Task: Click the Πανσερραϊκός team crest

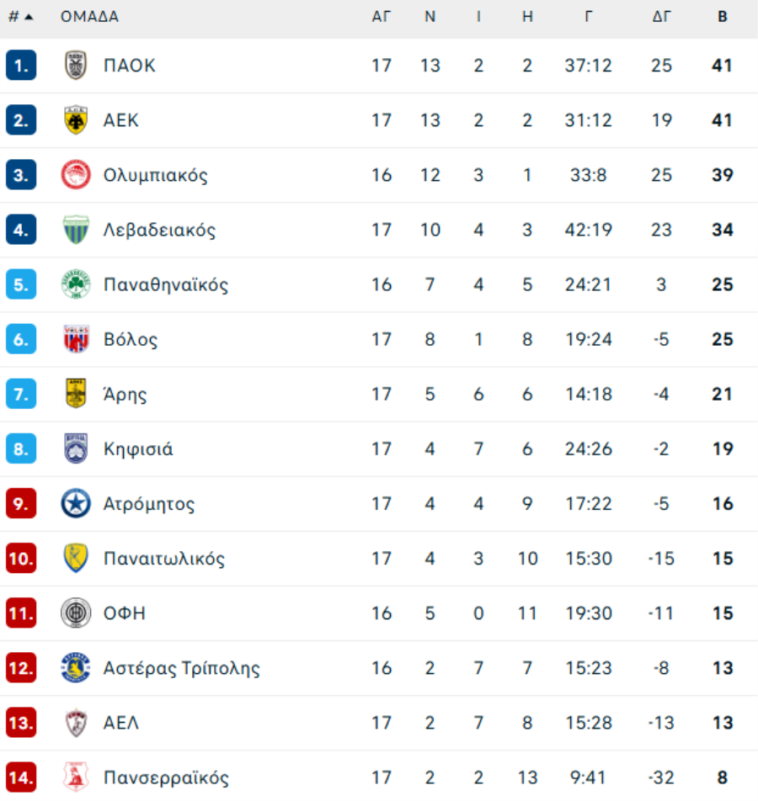Action: pos(76,777)
